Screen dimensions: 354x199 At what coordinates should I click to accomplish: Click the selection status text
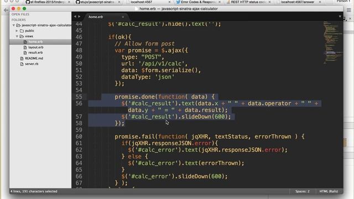tap(34, 191)
